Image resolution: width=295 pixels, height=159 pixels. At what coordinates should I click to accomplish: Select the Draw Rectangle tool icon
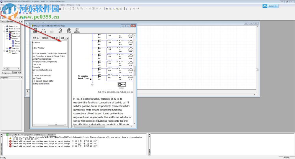pyautogui.click(x=23, y=13)
